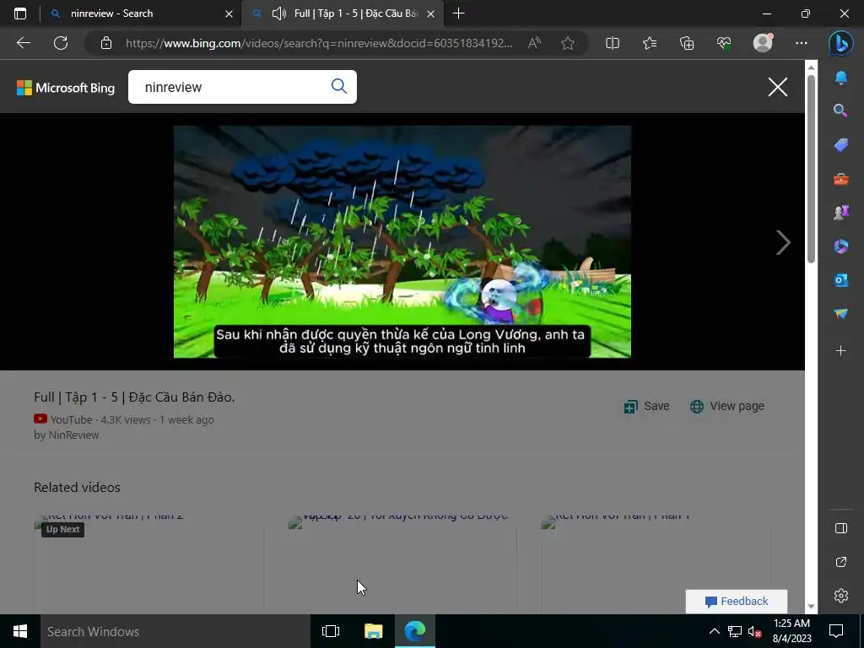Show hidden system tray icons
Screen dimensions: 864x648
(x=714, y=631)
